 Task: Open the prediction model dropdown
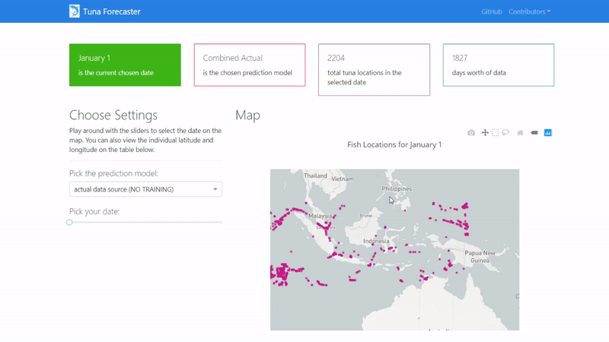pyautogui.click(x=145, y=189)
